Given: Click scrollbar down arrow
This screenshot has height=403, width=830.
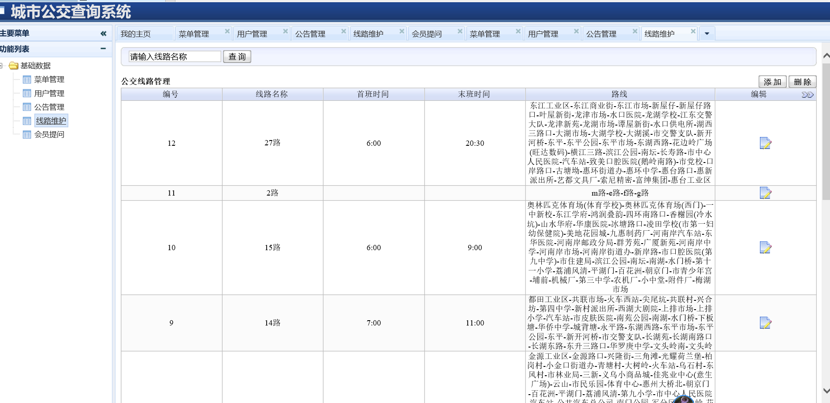Looking at the screenshot, I should [x=826, y=391].
